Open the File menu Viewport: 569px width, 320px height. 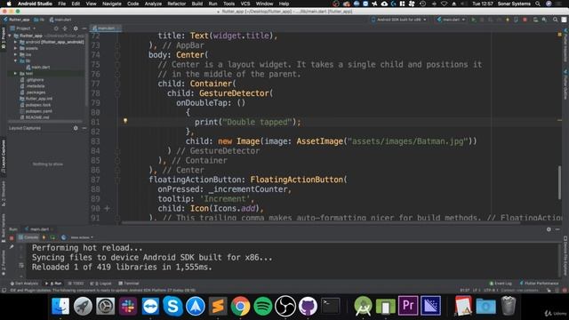62,4
